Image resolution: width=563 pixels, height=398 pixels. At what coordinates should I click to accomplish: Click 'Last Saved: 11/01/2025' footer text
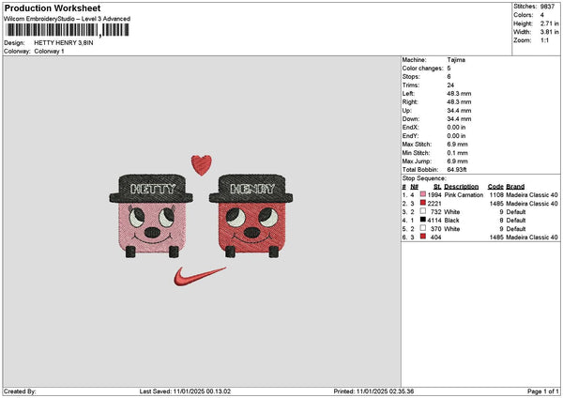coord(185,391)
